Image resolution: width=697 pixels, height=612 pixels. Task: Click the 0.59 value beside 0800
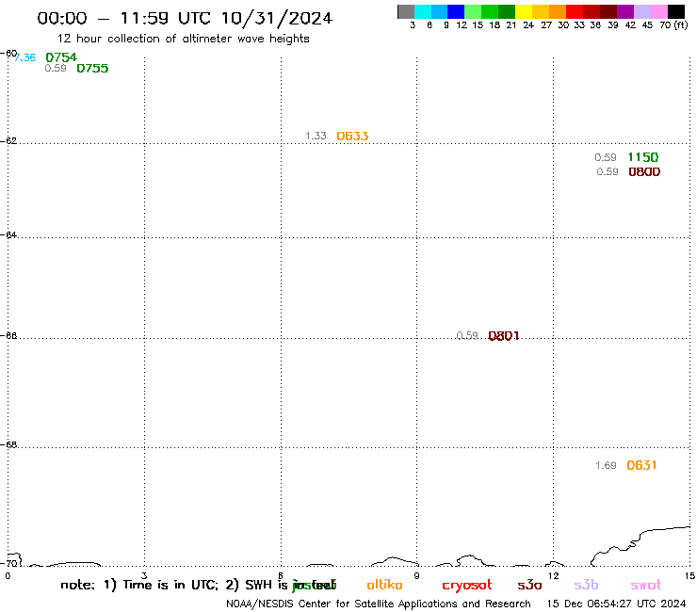(608, 171)
